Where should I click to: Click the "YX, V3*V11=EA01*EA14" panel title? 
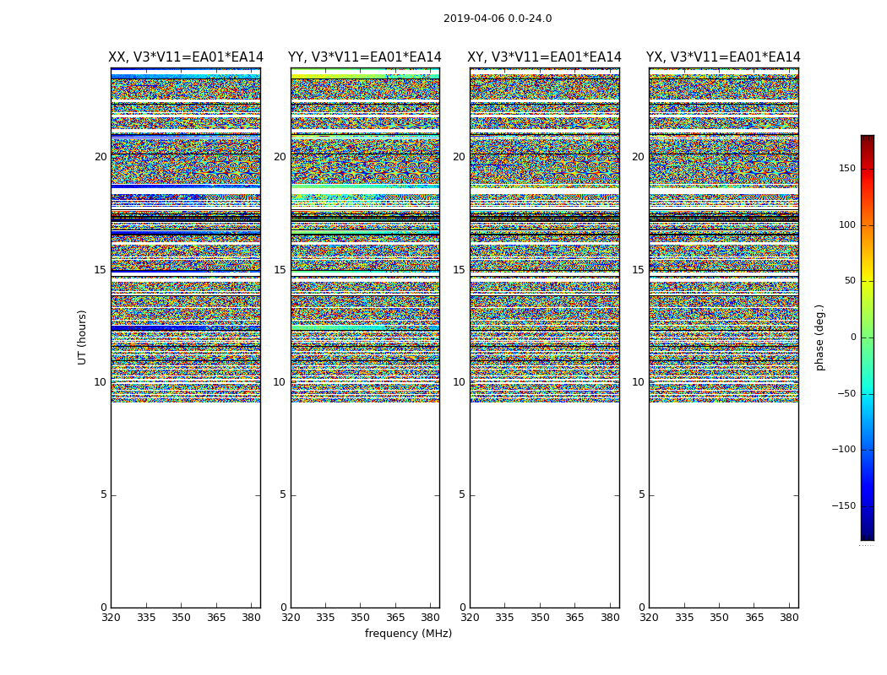(723, 57)
